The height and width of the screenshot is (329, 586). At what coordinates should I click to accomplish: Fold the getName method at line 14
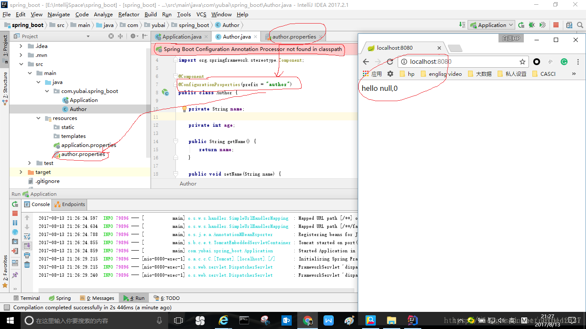point(175,141)
